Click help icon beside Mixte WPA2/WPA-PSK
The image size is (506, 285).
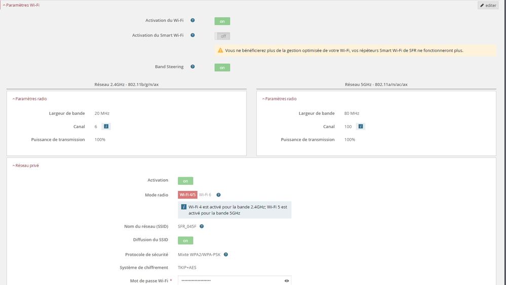coord(226,255)
